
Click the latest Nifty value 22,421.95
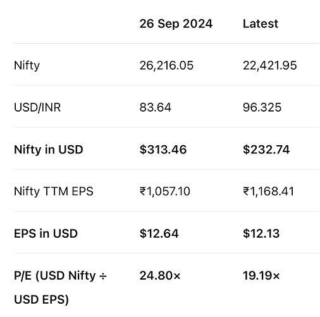click(x=269, y=65)
